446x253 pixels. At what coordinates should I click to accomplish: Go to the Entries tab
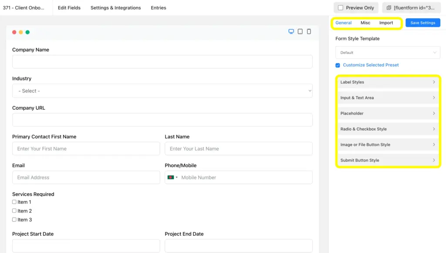pos(159,8)
